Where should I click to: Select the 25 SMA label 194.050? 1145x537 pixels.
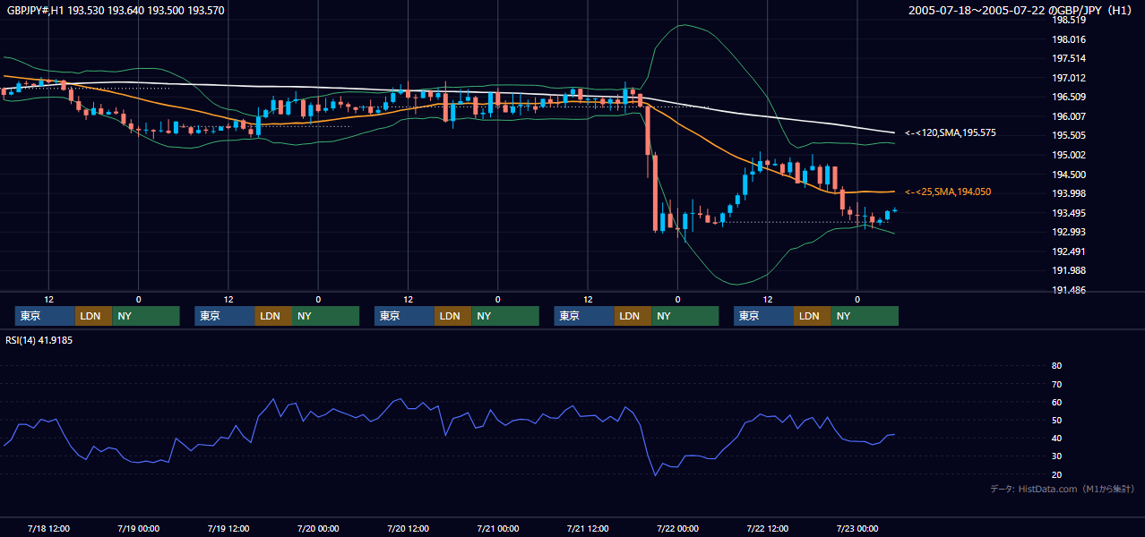click(948, 192)
